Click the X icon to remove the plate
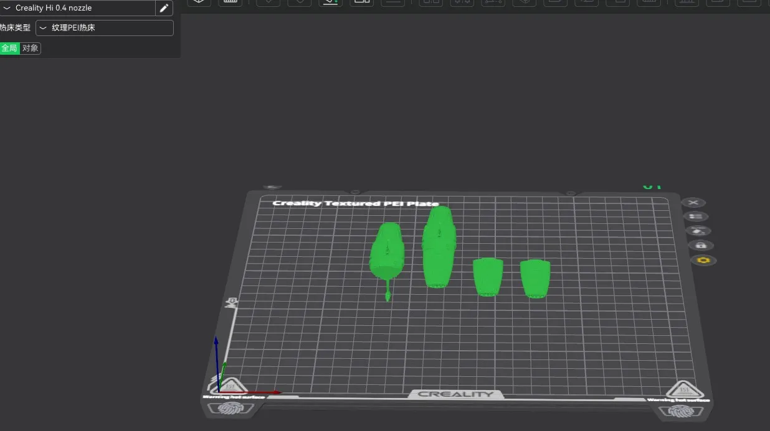 (693, 203)
